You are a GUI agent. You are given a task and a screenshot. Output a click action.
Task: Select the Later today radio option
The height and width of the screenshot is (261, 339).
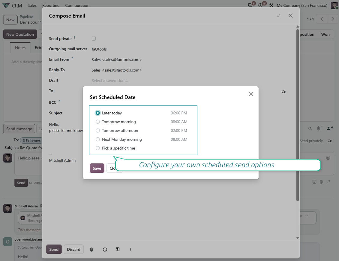pyautogui.click(x=98, y=113)
